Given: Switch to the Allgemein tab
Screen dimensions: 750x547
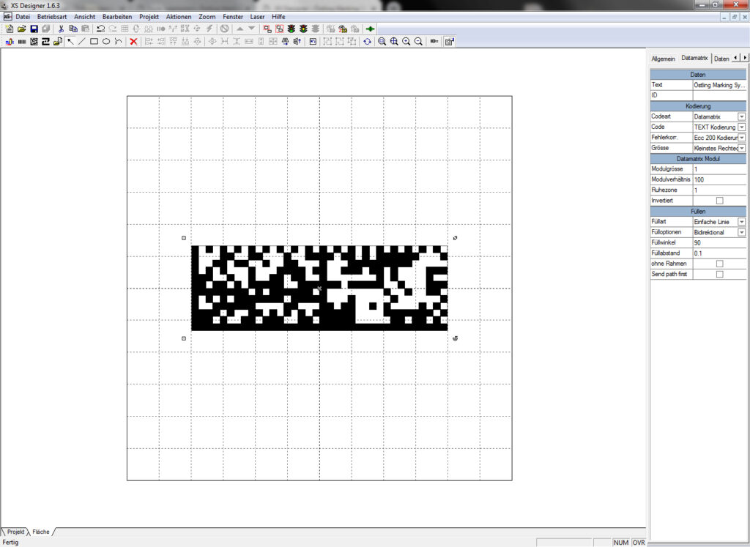Looking at the screenshot, I should (663, 59).
